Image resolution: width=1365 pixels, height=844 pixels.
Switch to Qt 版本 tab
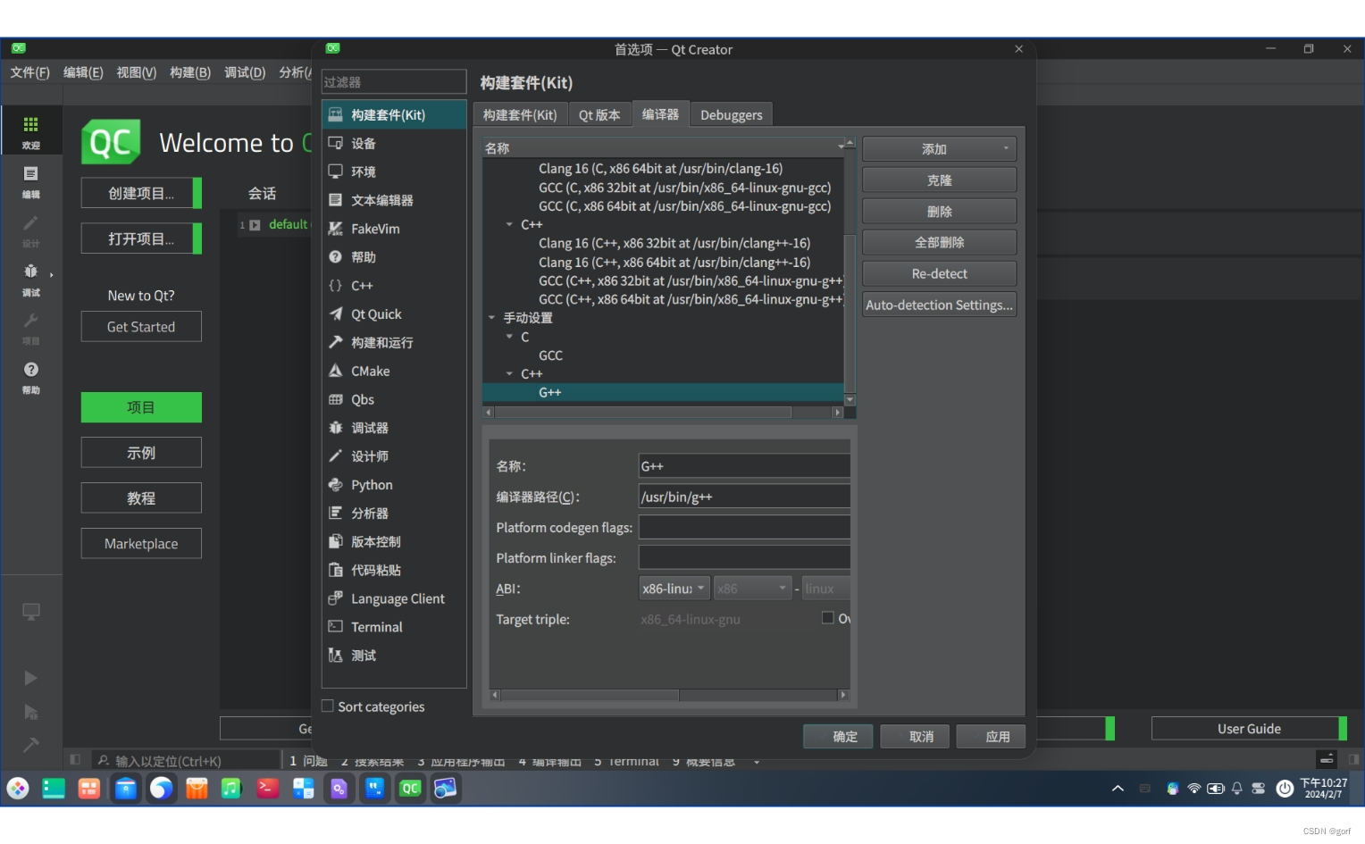599,114
